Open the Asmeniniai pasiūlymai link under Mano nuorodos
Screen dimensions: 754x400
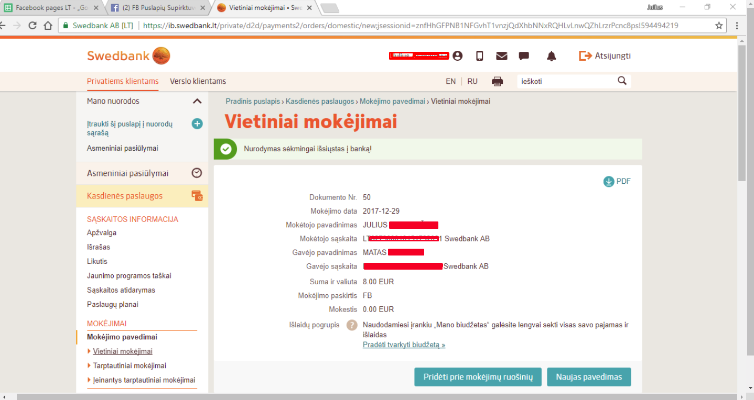(x=122, y=148)
